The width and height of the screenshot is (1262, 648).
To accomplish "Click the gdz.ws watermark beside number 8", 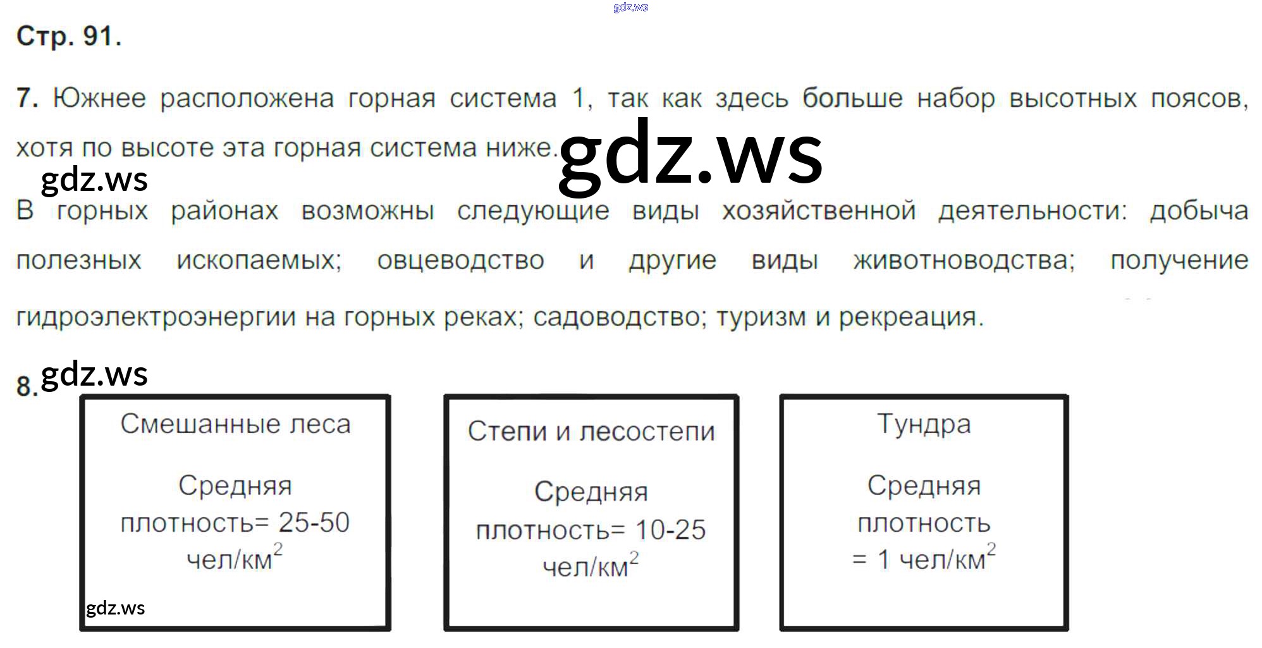I will (x=94, y=374).
